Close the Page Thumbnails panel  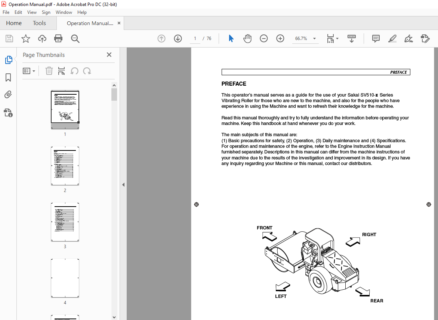point(109,55)
